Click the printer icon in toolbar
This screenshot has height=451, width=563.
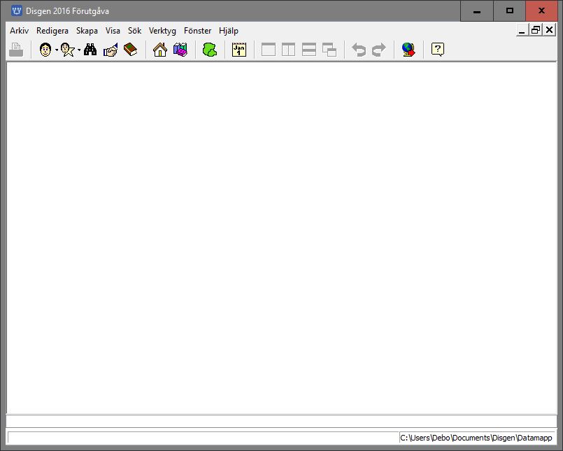click(x=16, y=50)
